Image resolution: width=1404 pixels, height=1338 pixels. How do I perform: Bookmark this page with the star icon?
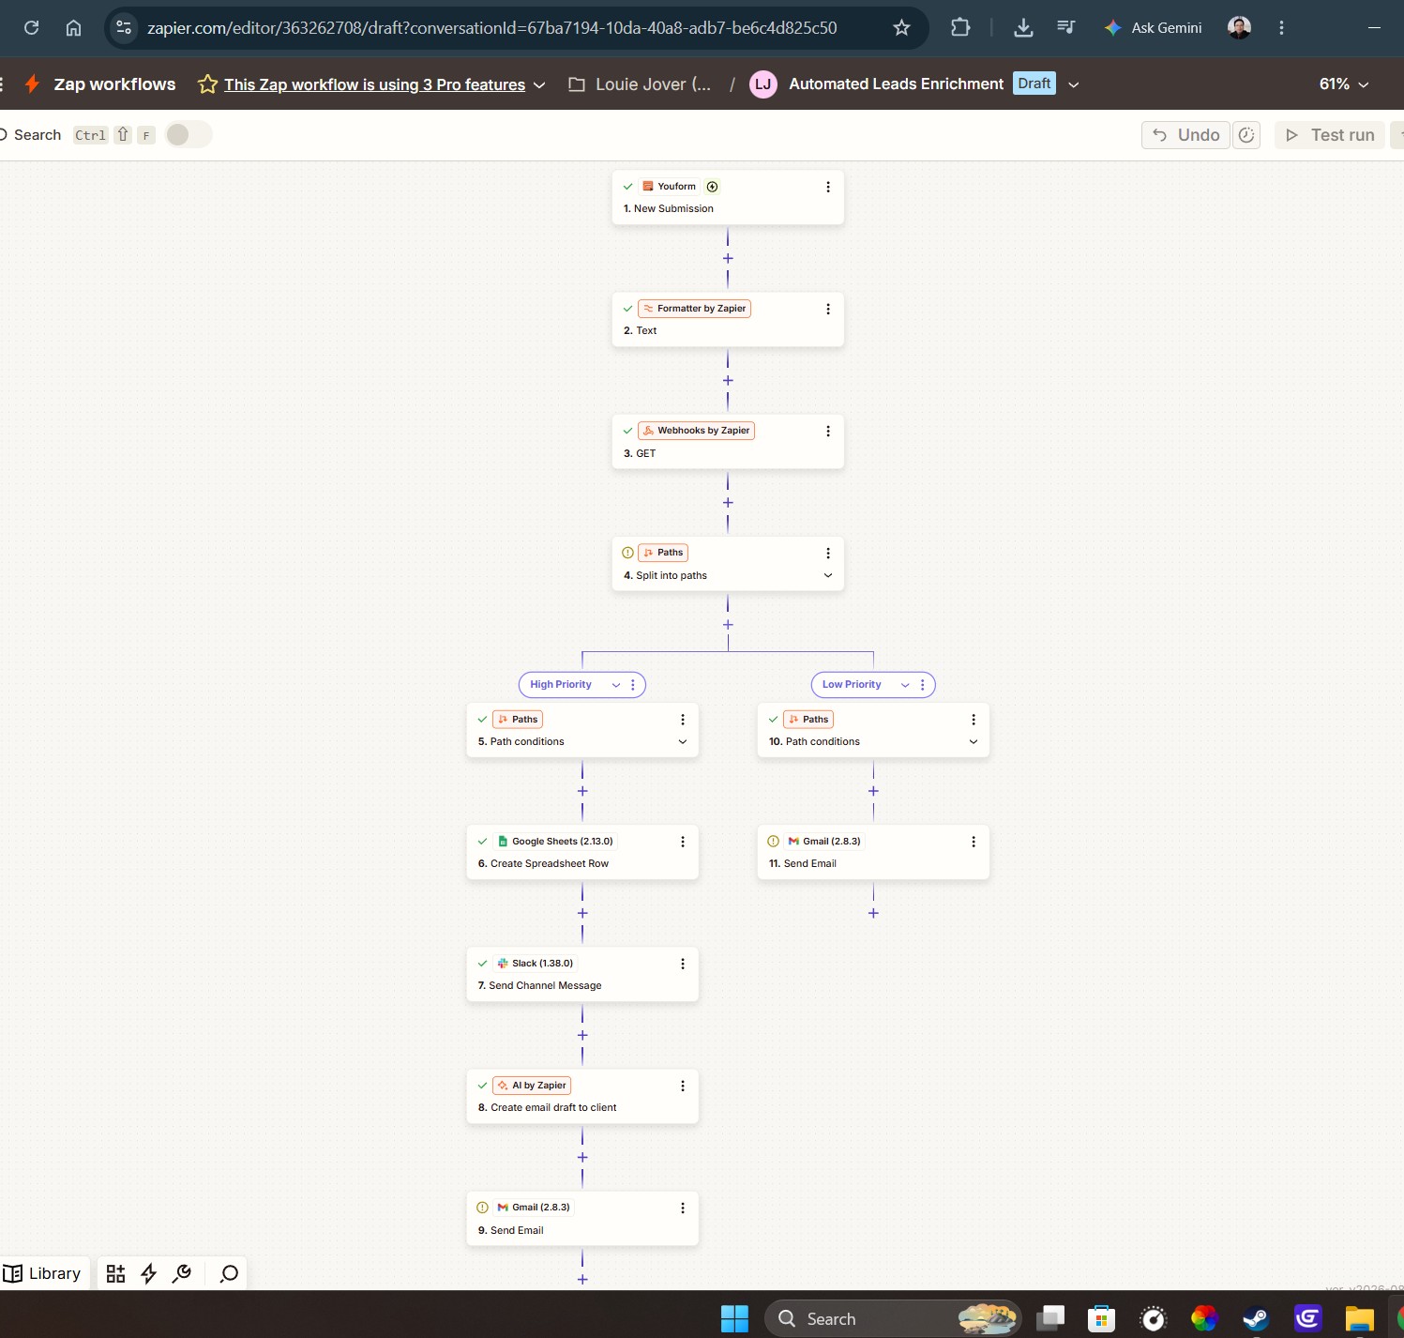901,28
